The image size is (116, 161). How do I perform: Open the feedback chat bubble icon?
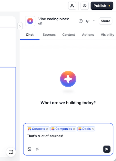click(x=11, y=152)
